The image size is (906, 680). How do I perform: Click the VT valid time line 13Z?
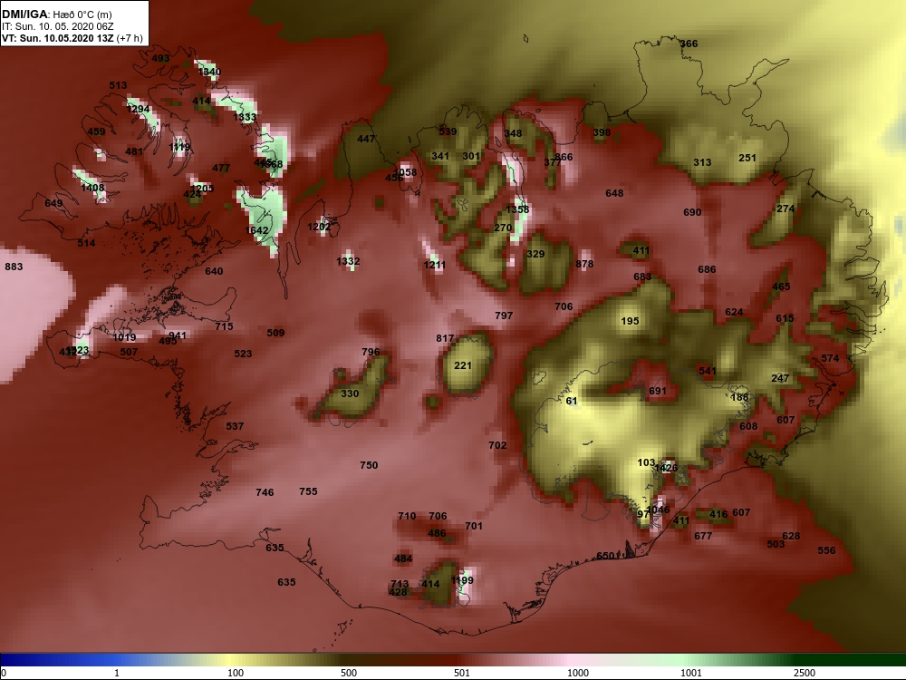[72, 38]
